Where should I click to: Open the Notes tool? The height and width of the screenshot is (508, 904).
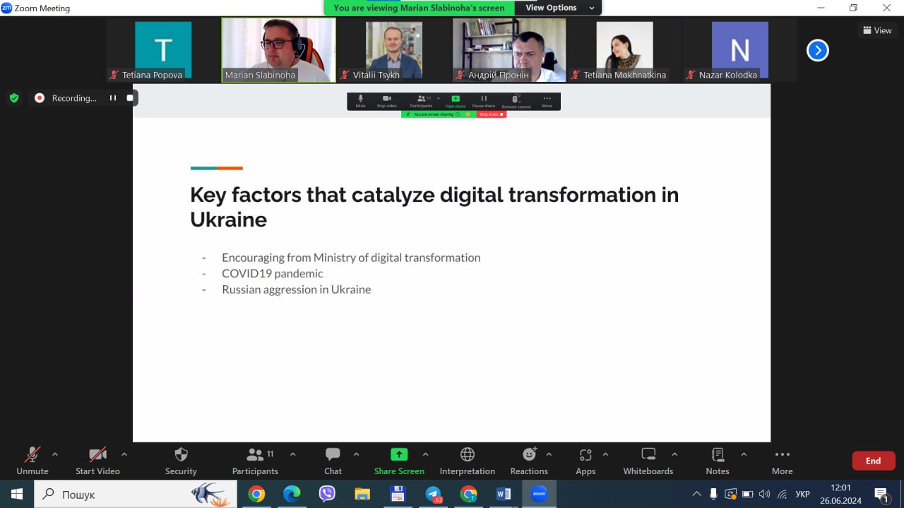[717, 455]
